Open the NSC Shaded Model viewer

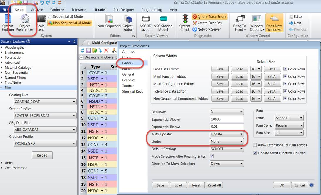163,19
